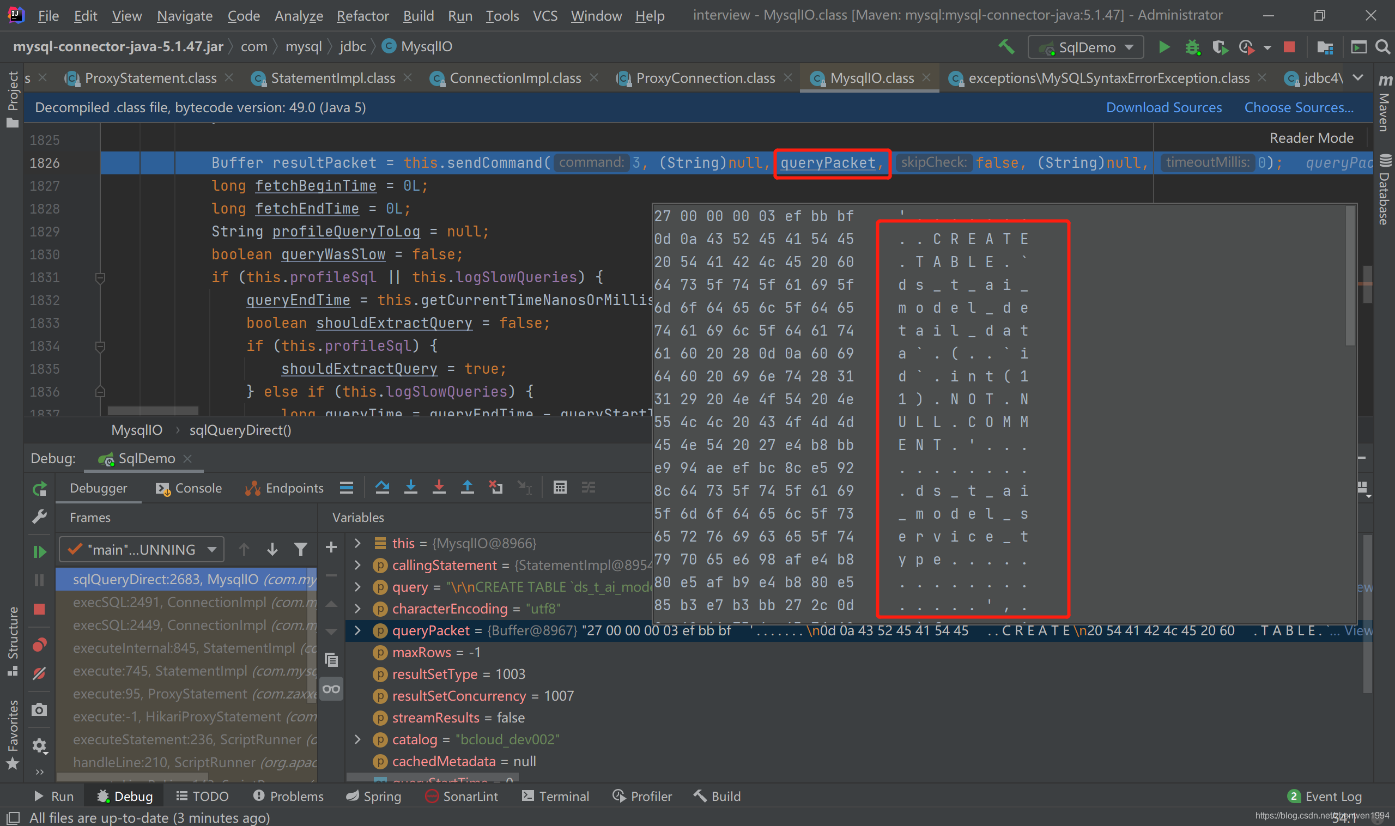Click View Breakpoints double red circle icon

(x=40, y=645)
